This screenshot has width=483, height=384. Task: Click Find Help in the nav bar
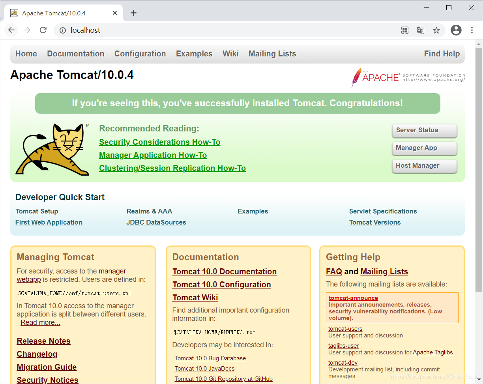[442, 54]
